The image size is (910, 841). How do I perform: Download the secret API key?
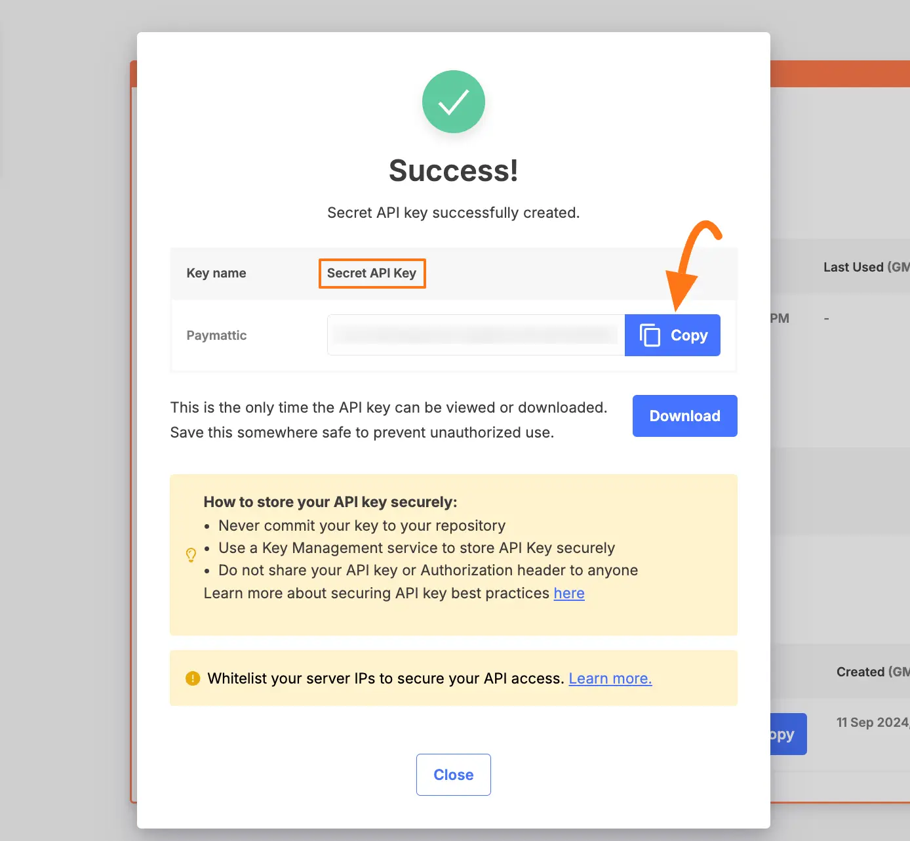pos(684,415)
